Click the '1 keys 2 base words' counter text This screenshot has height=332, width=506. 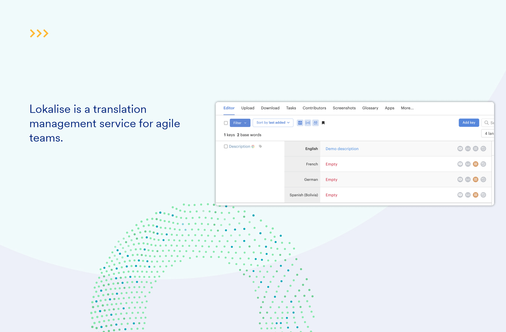tap(243, 135)
